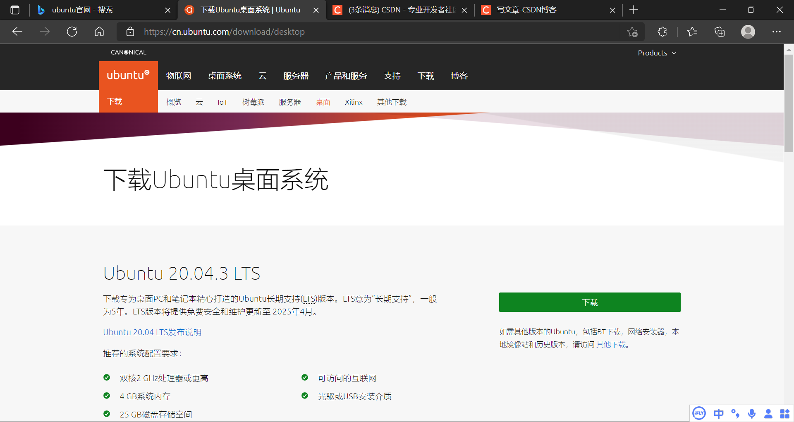
Task: Open the user profile avatar
Action: (x=748, y=32)
